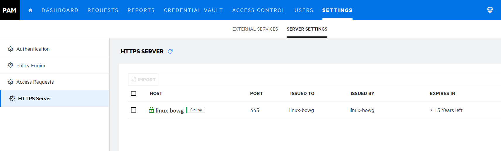Open Access Control in the top navigation
The image size is (501, 151).
(x=259, y=10)
